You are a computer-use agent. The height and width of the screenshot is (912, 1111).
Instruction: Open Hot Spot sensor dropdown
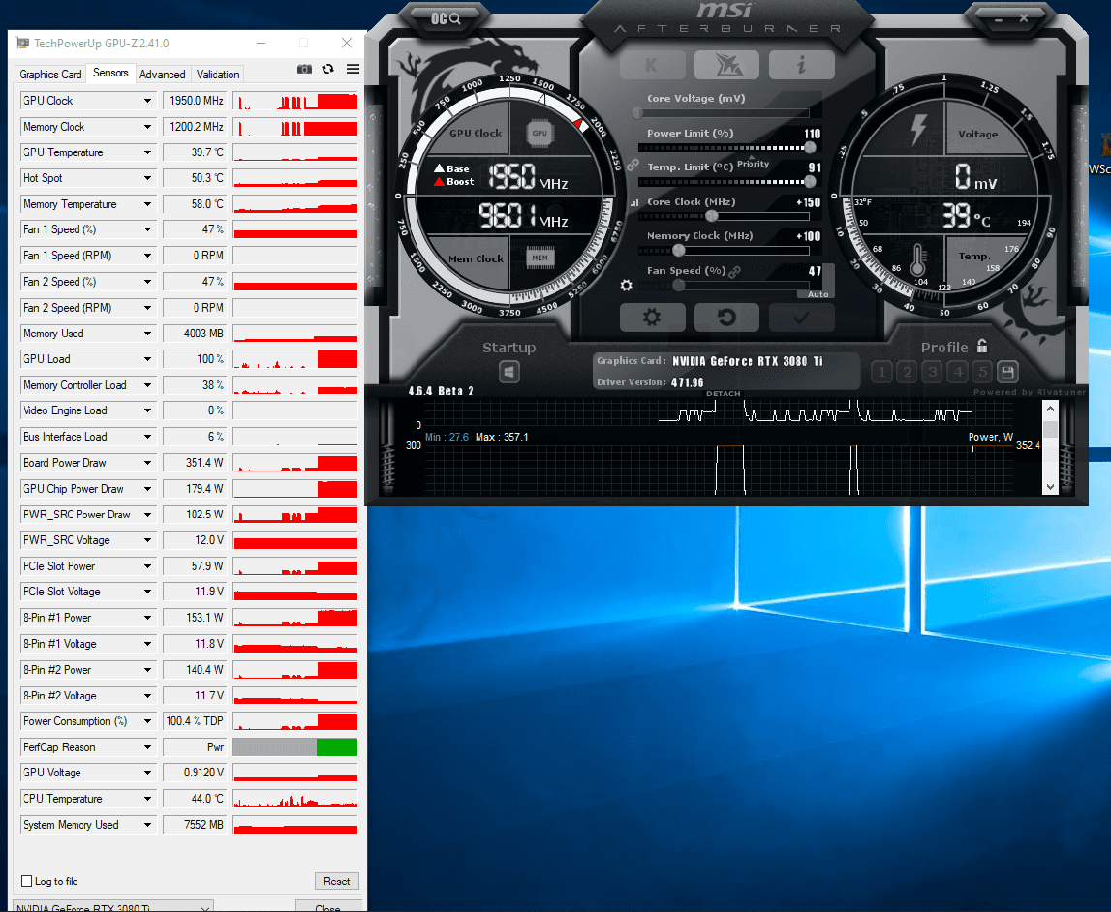tap(147, 178)
